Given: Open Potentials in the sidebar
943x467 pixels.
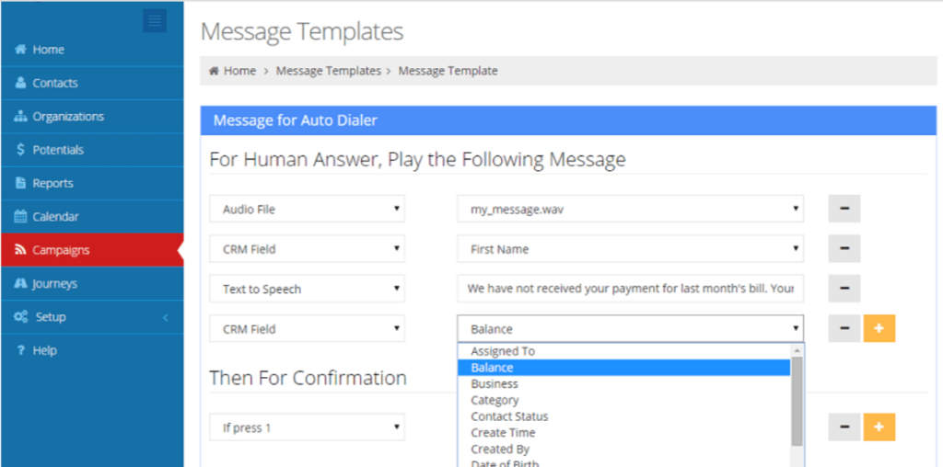Looking at the screenshot, I should click(x=92, y=150).
